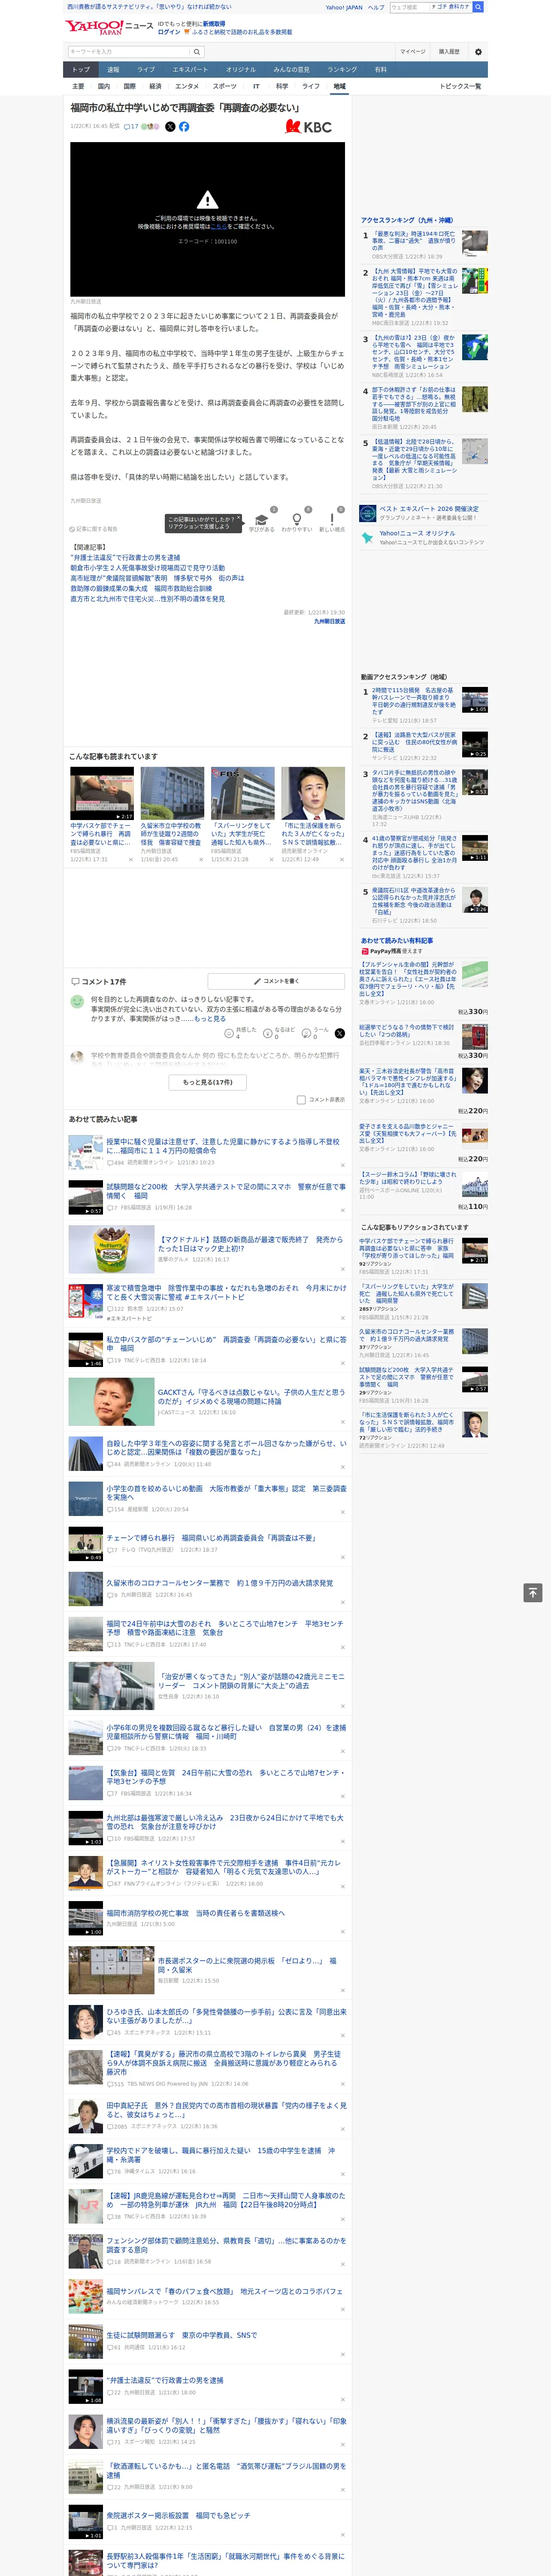Screen dimensions: 551x2576
Task: Click the 記事に関する報告 report link
Action: pyautogui.click(x=94, y=529)
